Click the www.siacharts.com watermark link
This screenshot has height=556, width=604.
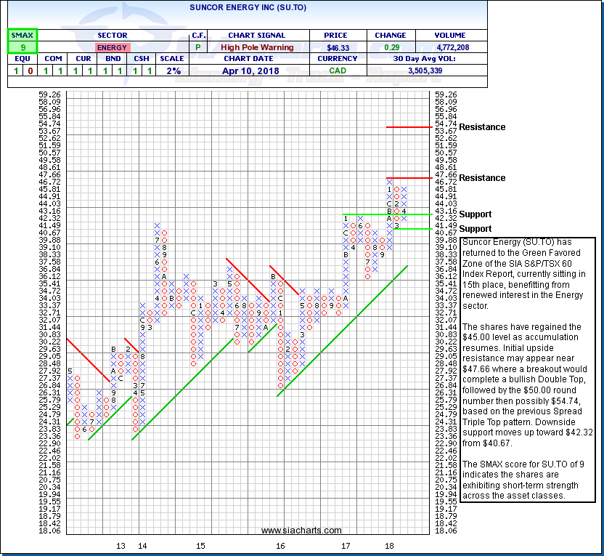point(301,531)
